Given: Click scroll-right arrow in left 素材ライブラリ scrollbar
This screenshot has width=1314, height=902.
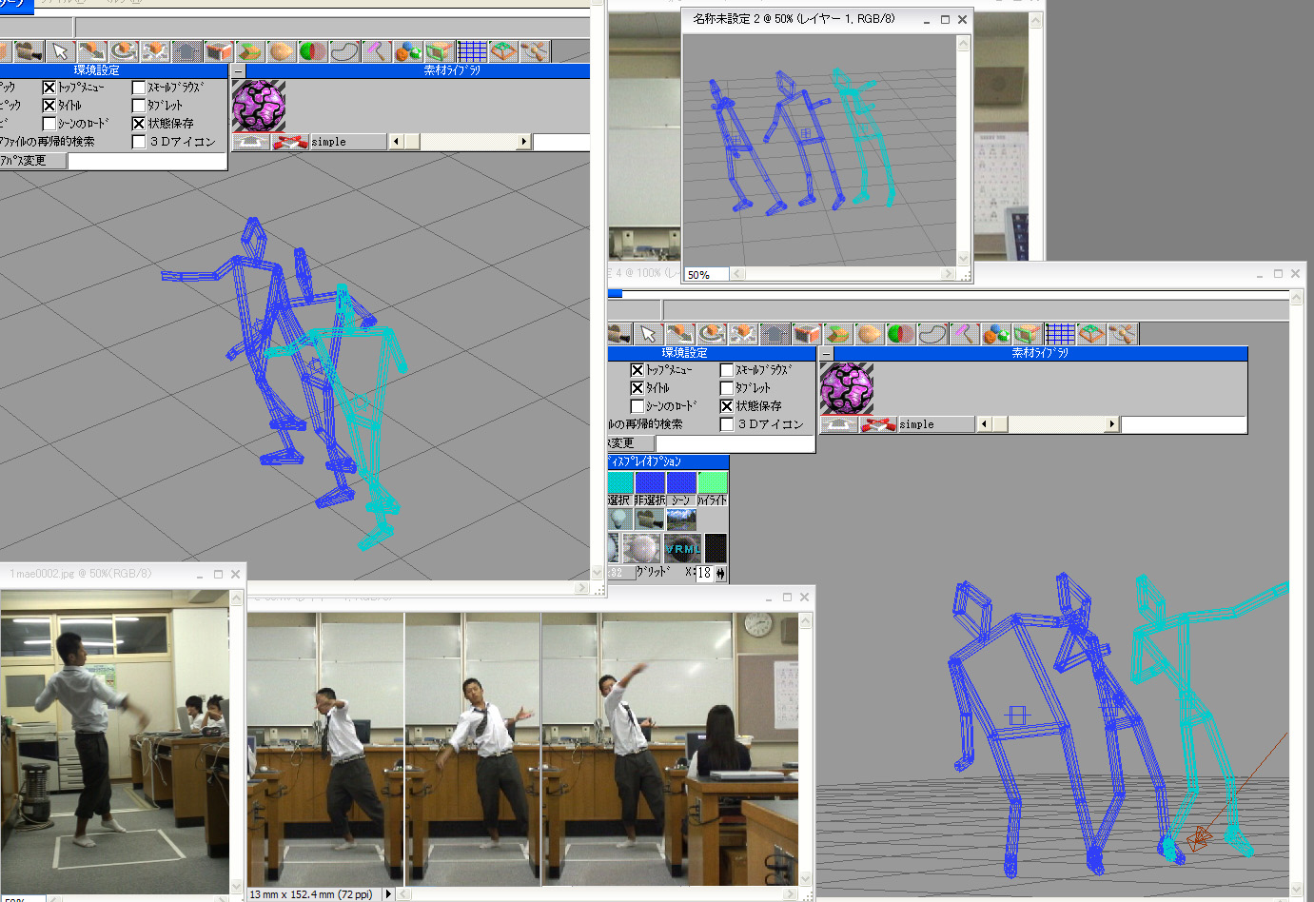Looking at the screenshot, I should tap(524, 142).
